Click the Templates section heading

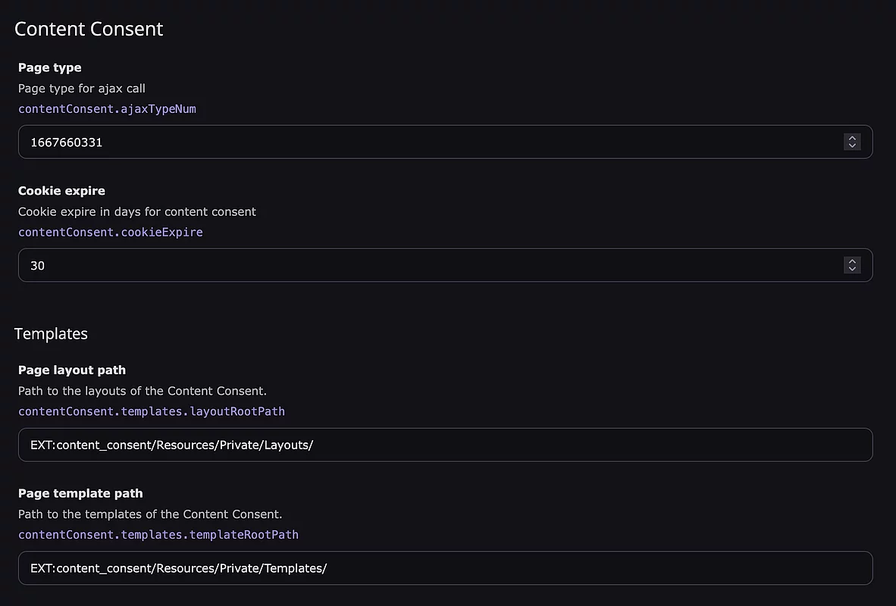point(51,333)
